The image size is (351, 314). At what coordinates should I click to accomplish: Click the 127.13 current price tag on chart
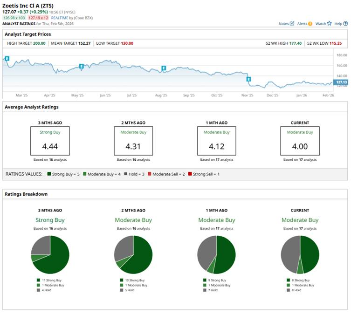click(341, 82)
